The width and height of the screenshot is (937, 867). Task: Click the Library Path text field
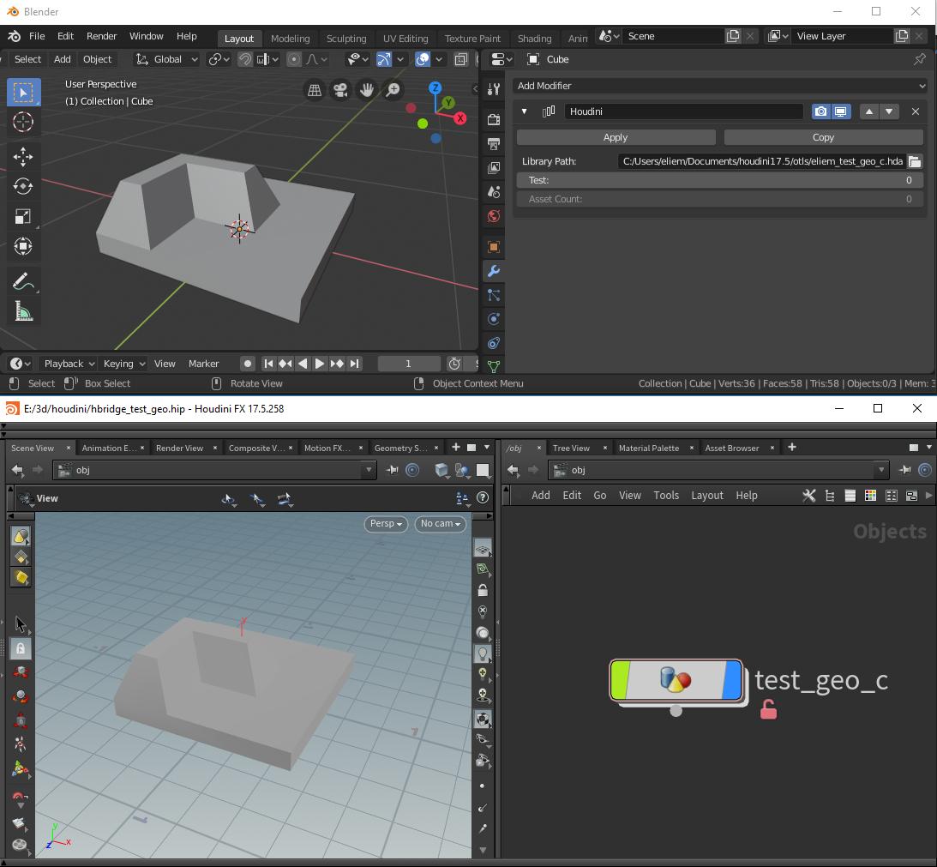(x=762, y=161)
